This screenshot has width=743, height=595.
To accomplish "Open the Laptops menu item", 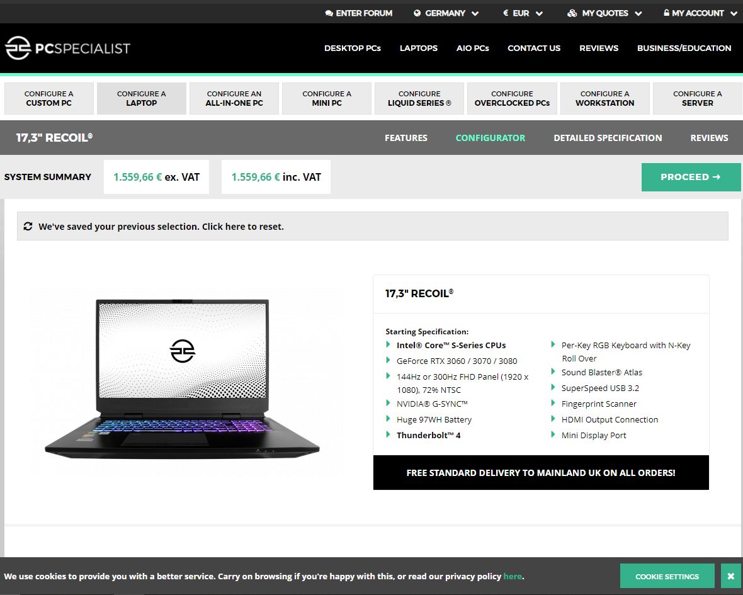I will pyautogui.click(x=419, y=48).
